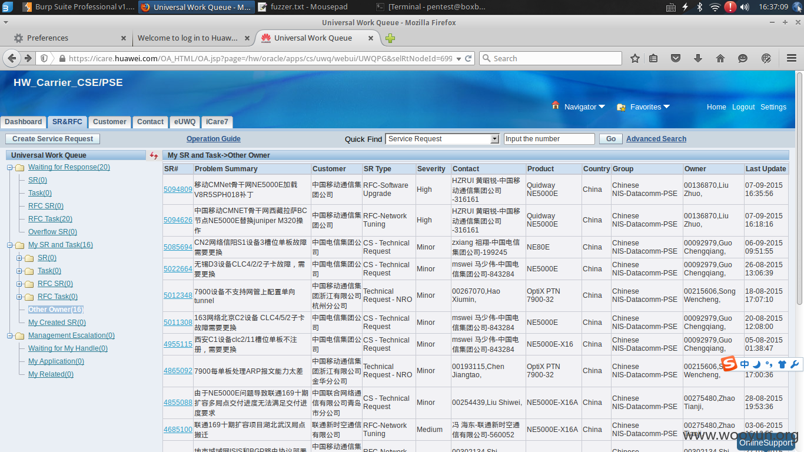This screenshot has width=804, height=452.
Task: Click the Firefox forward arrow button
Action: pos(28,58)
